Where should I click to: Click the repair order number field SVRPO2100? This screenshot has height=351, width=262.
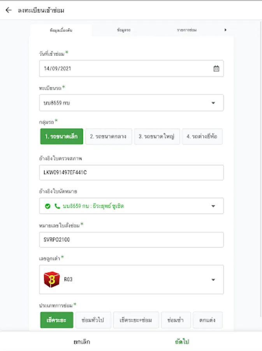click(131, 240)
